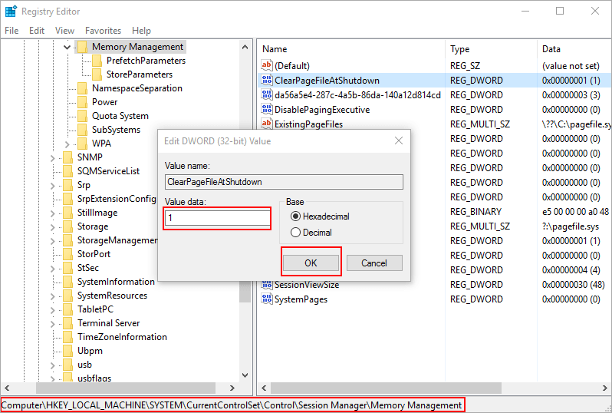Viewport: 612px width, 413px height.
Task: Click the Type column header
Action: coord(491,49)
